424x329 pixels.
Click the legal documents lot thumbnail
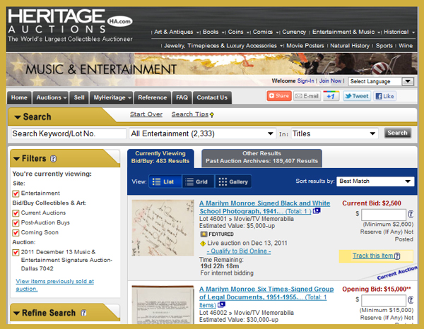click(163, 304)
